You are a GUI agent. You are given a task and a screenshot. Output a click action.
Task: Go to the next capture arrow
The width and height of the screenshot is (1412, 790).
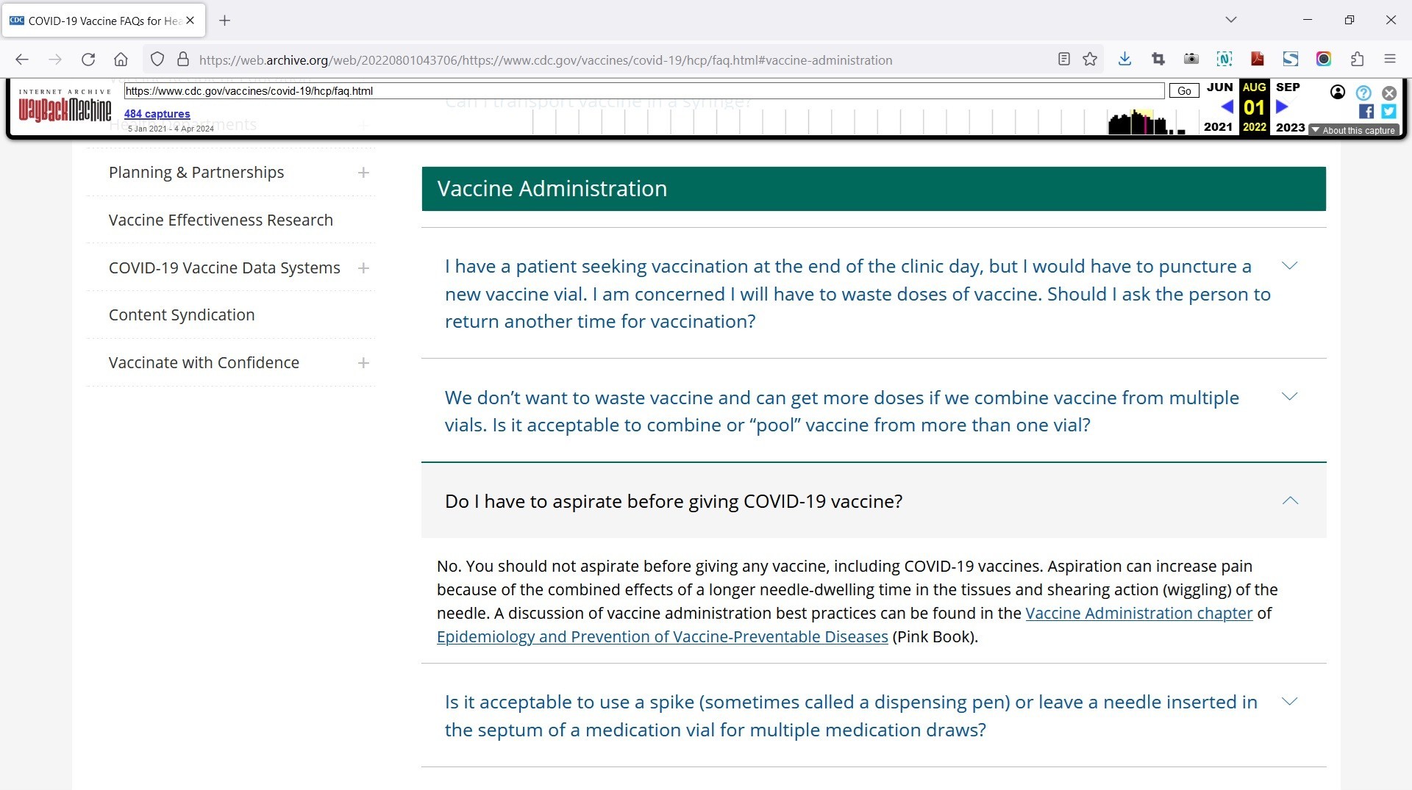[1282, 107]
